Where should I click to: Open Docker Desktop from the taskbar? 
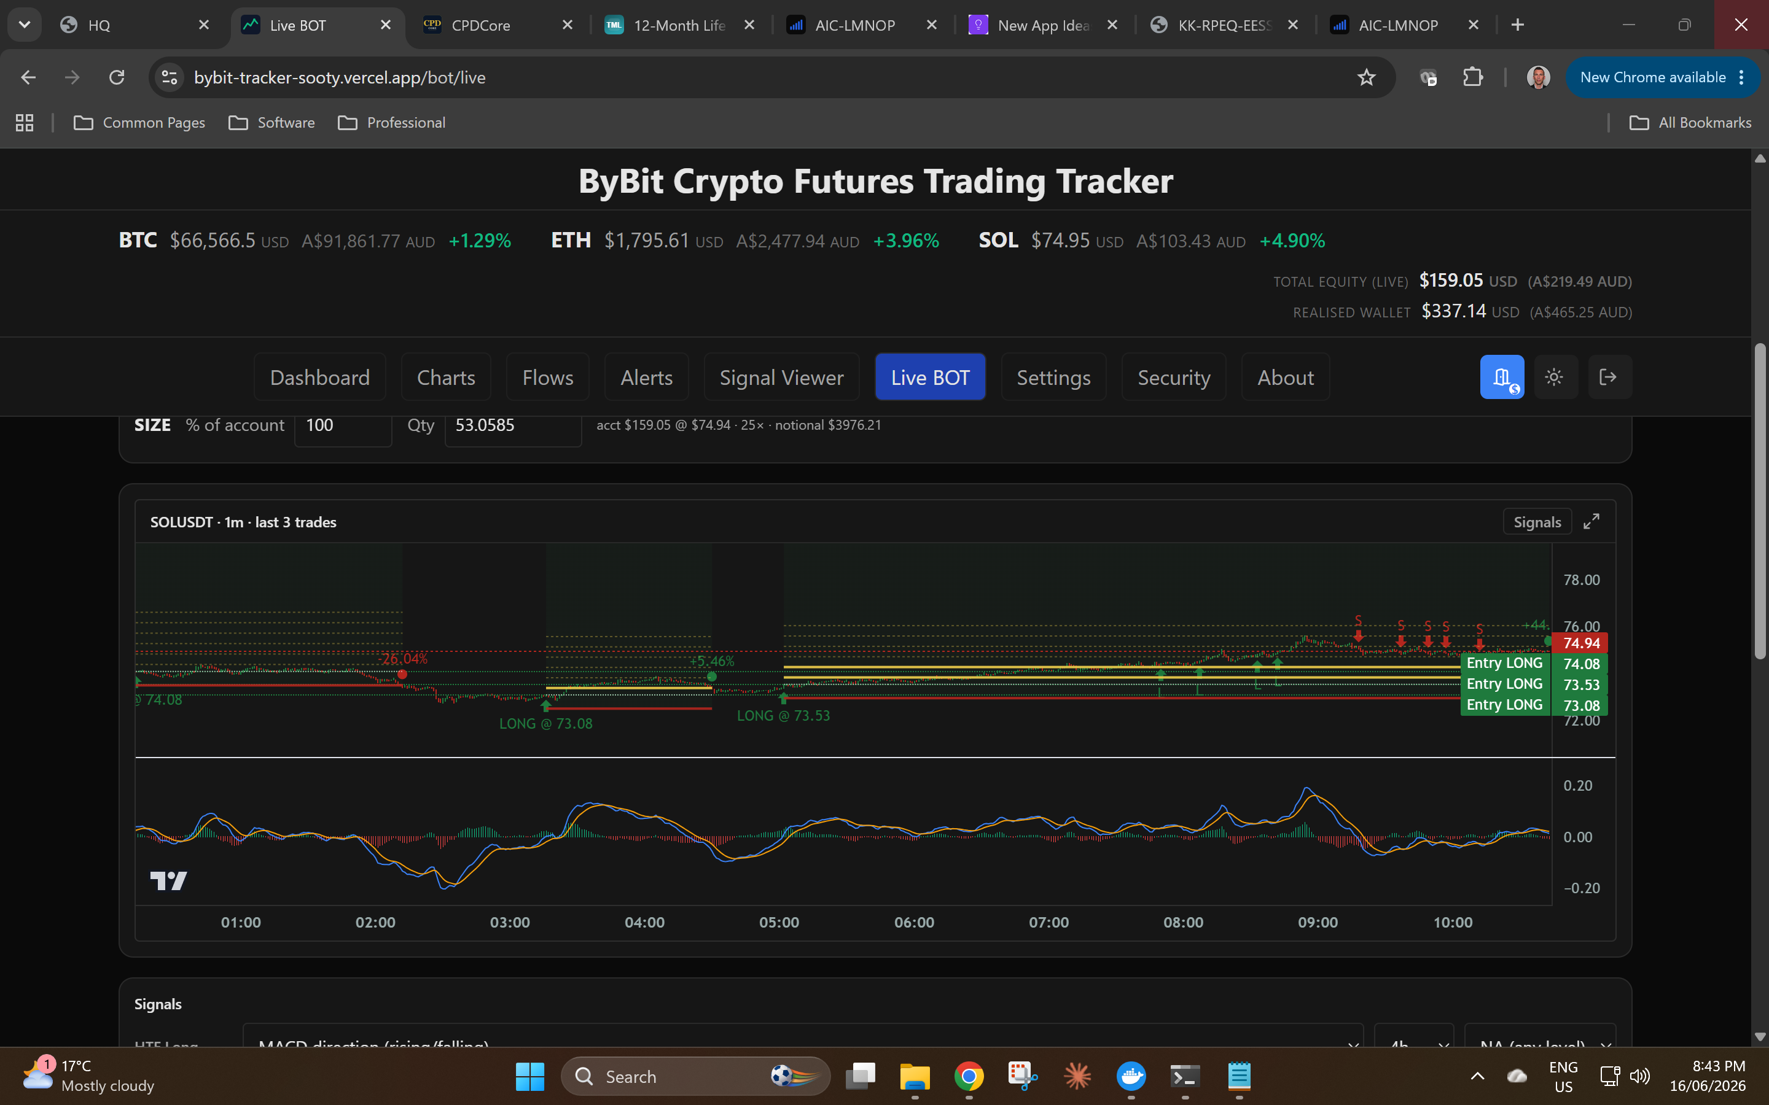point(1131,1077)
